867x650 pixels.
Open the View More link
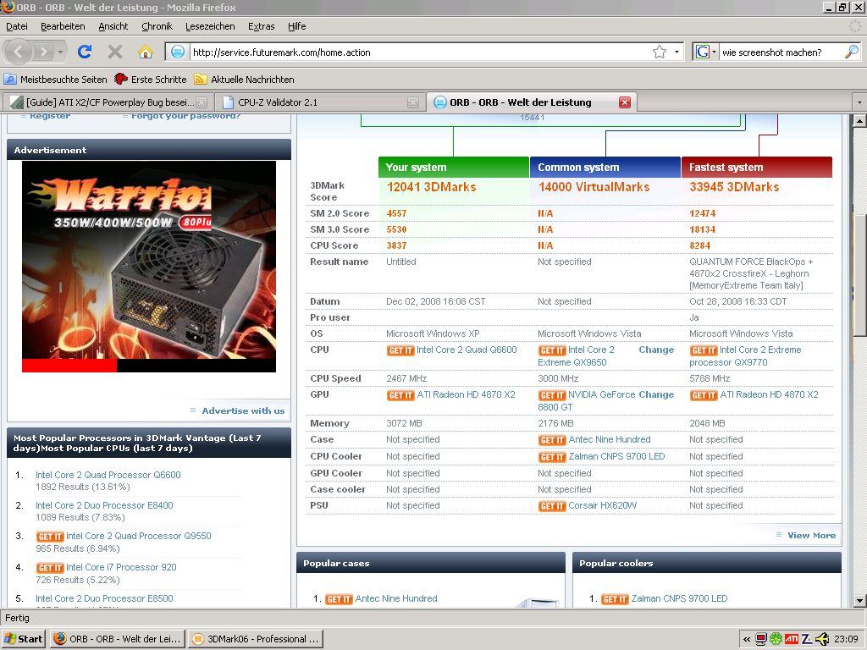click(x=811, y=535)
